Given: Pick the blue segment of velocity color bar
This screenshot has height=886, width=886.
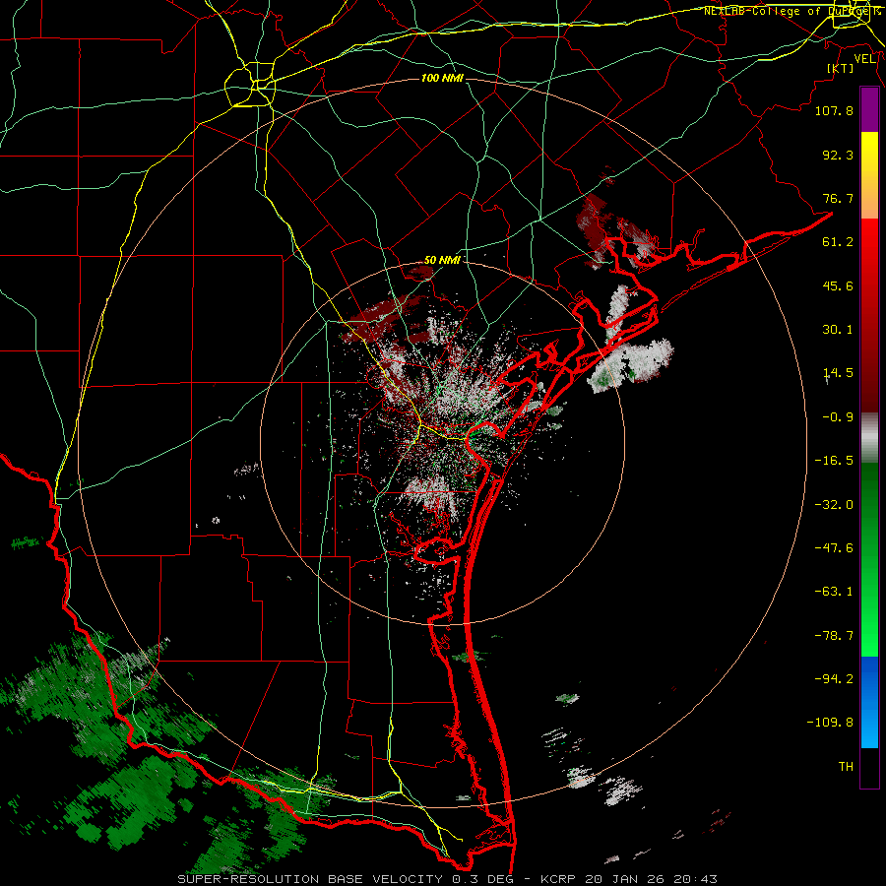Looking at the screenshot, I should pyautogui.click(x=869, y=702).
